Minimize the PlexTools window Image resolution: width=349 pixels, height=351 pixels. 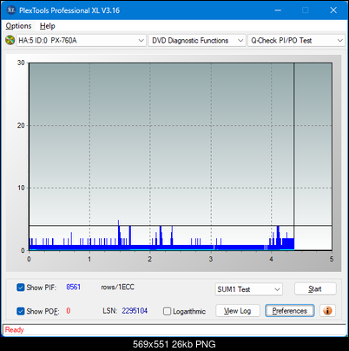278,10
